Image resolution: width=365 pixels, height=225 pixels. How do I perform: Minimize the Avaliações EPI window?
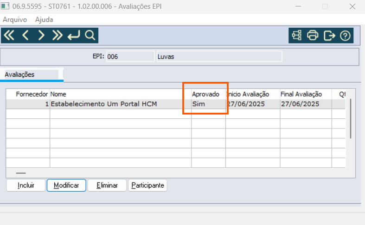pos(298,6)
